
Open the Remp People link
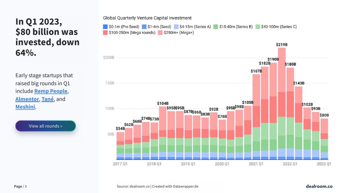(51, 91)
